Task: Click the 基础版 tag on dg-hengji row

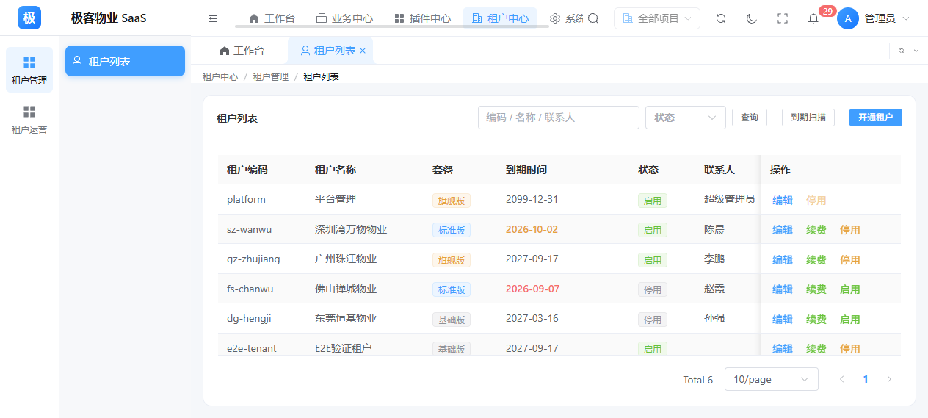Action: (x=452, y=320)
